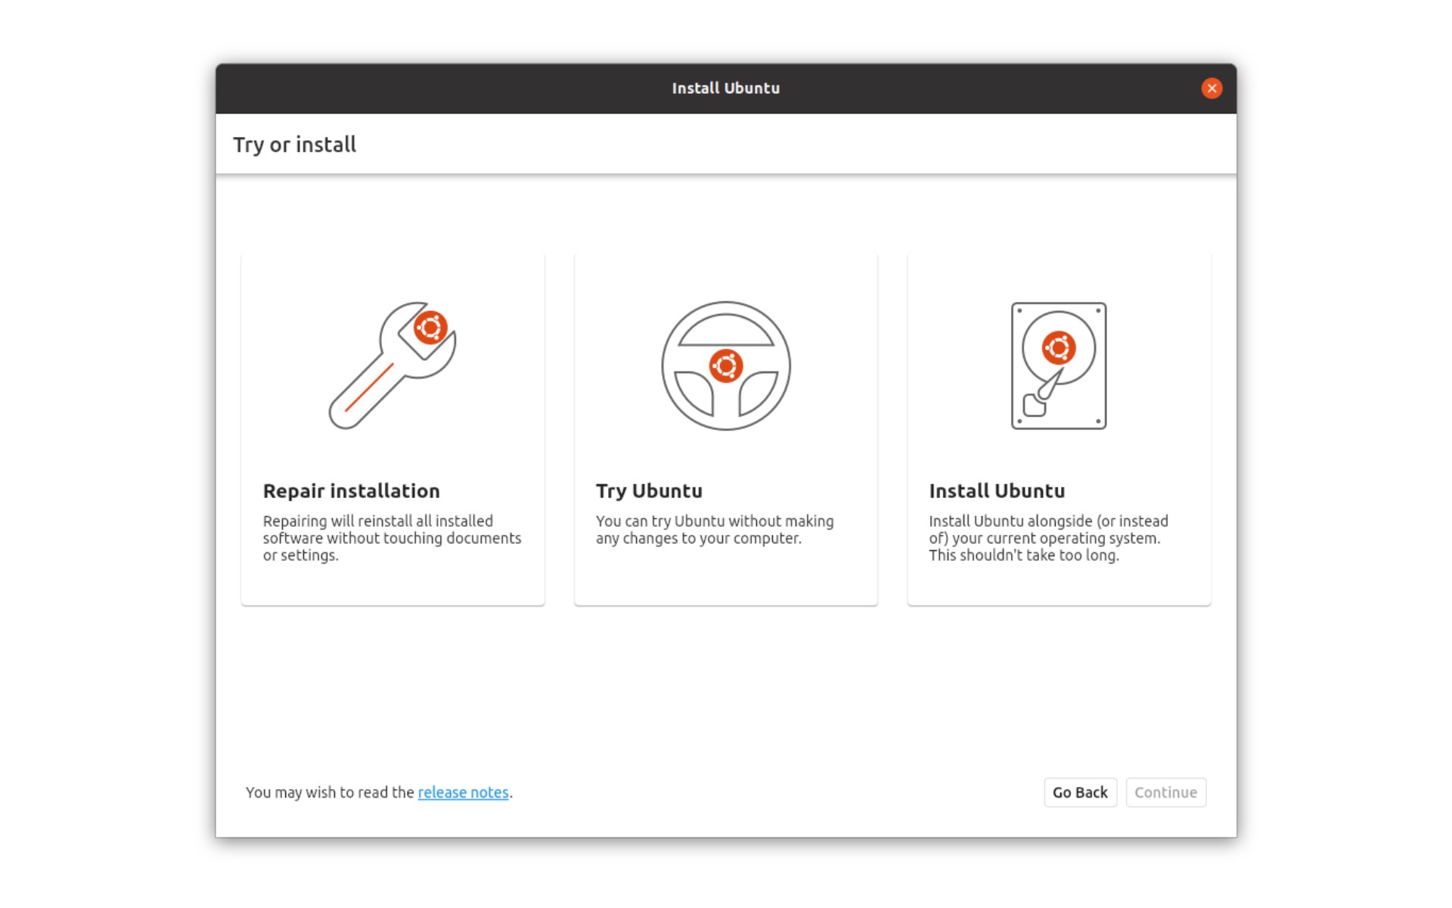
Task: Click the Install Ubuntu heading
Action: (997, 490)
